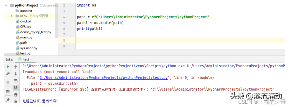Jump up the stack trace with the arrow
290x107 pixels.
(x=16, y=67)
